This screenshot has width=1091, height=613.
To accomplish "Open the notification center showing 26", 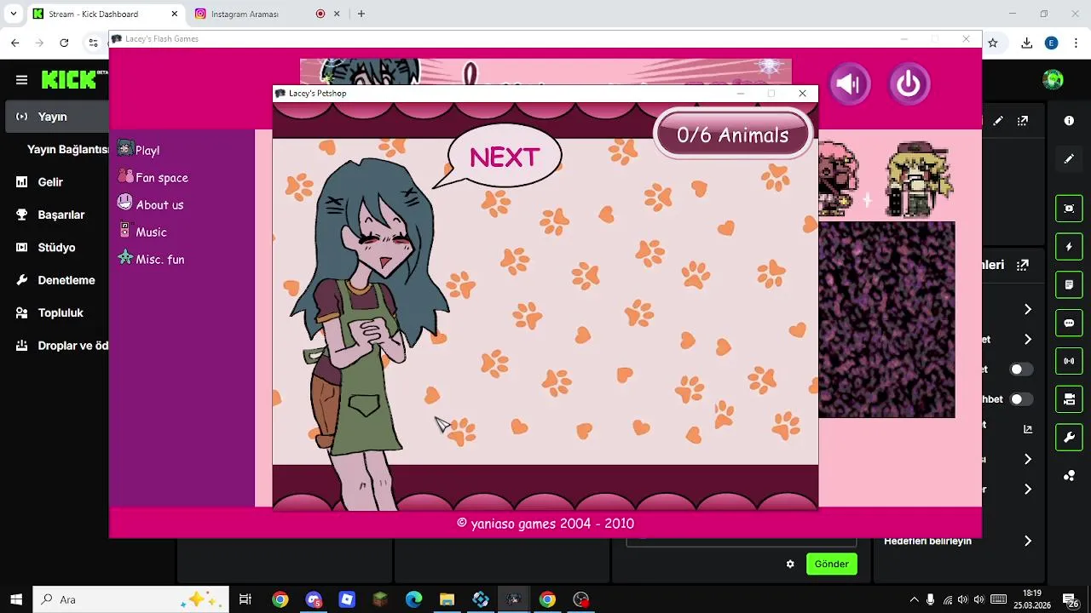I will point(1071,599).
